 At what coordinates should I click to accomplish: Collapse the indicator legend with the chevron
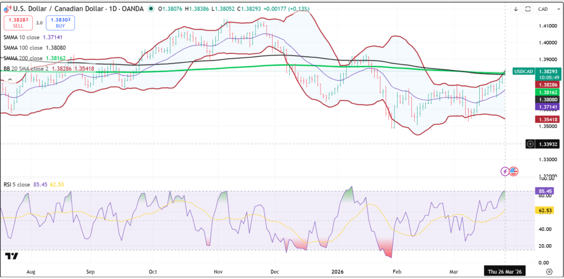(9, 79)
